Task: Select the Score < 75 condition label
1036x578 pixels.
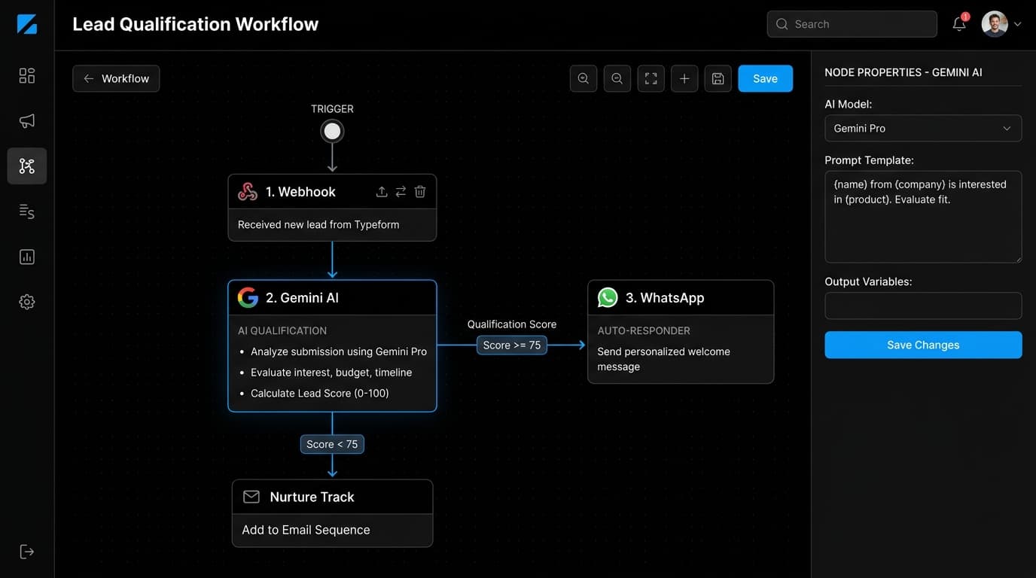Action: pyautogui.click(x=332, y=444)
